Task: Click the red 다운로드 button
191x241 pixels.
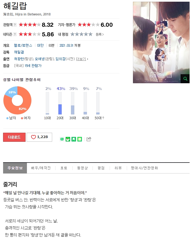Action: (14, 137)
